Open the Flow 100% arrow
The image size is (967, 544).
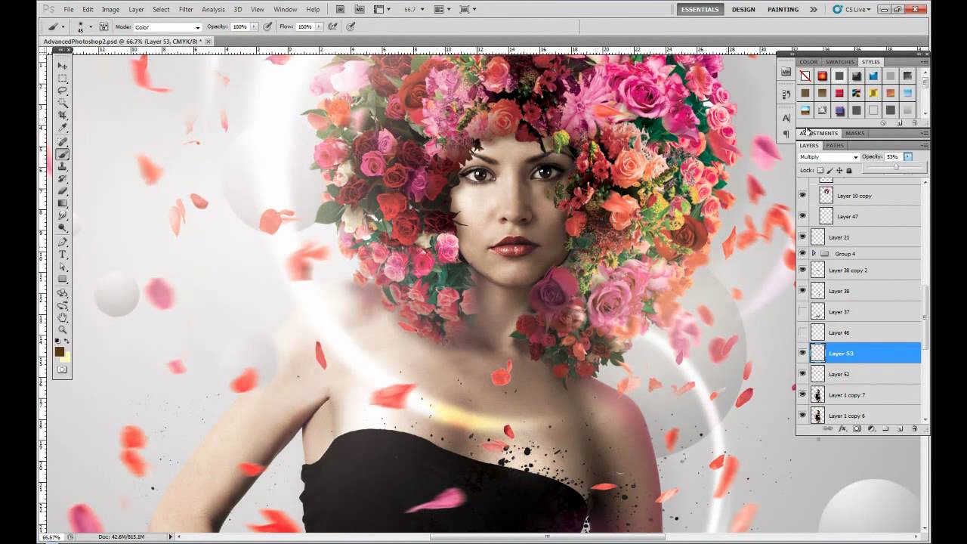click(319, 26)
